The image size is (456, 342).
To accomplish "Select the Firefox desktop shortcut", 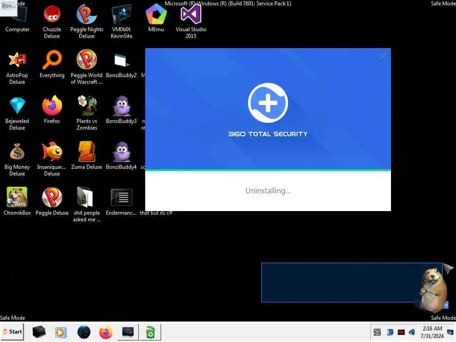I will click(52, 110).
